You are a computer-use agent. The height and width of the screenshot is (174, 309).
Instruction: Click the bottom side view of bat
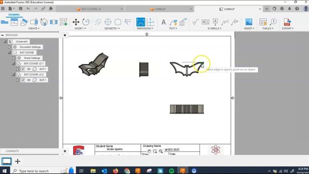coord(187,109)
